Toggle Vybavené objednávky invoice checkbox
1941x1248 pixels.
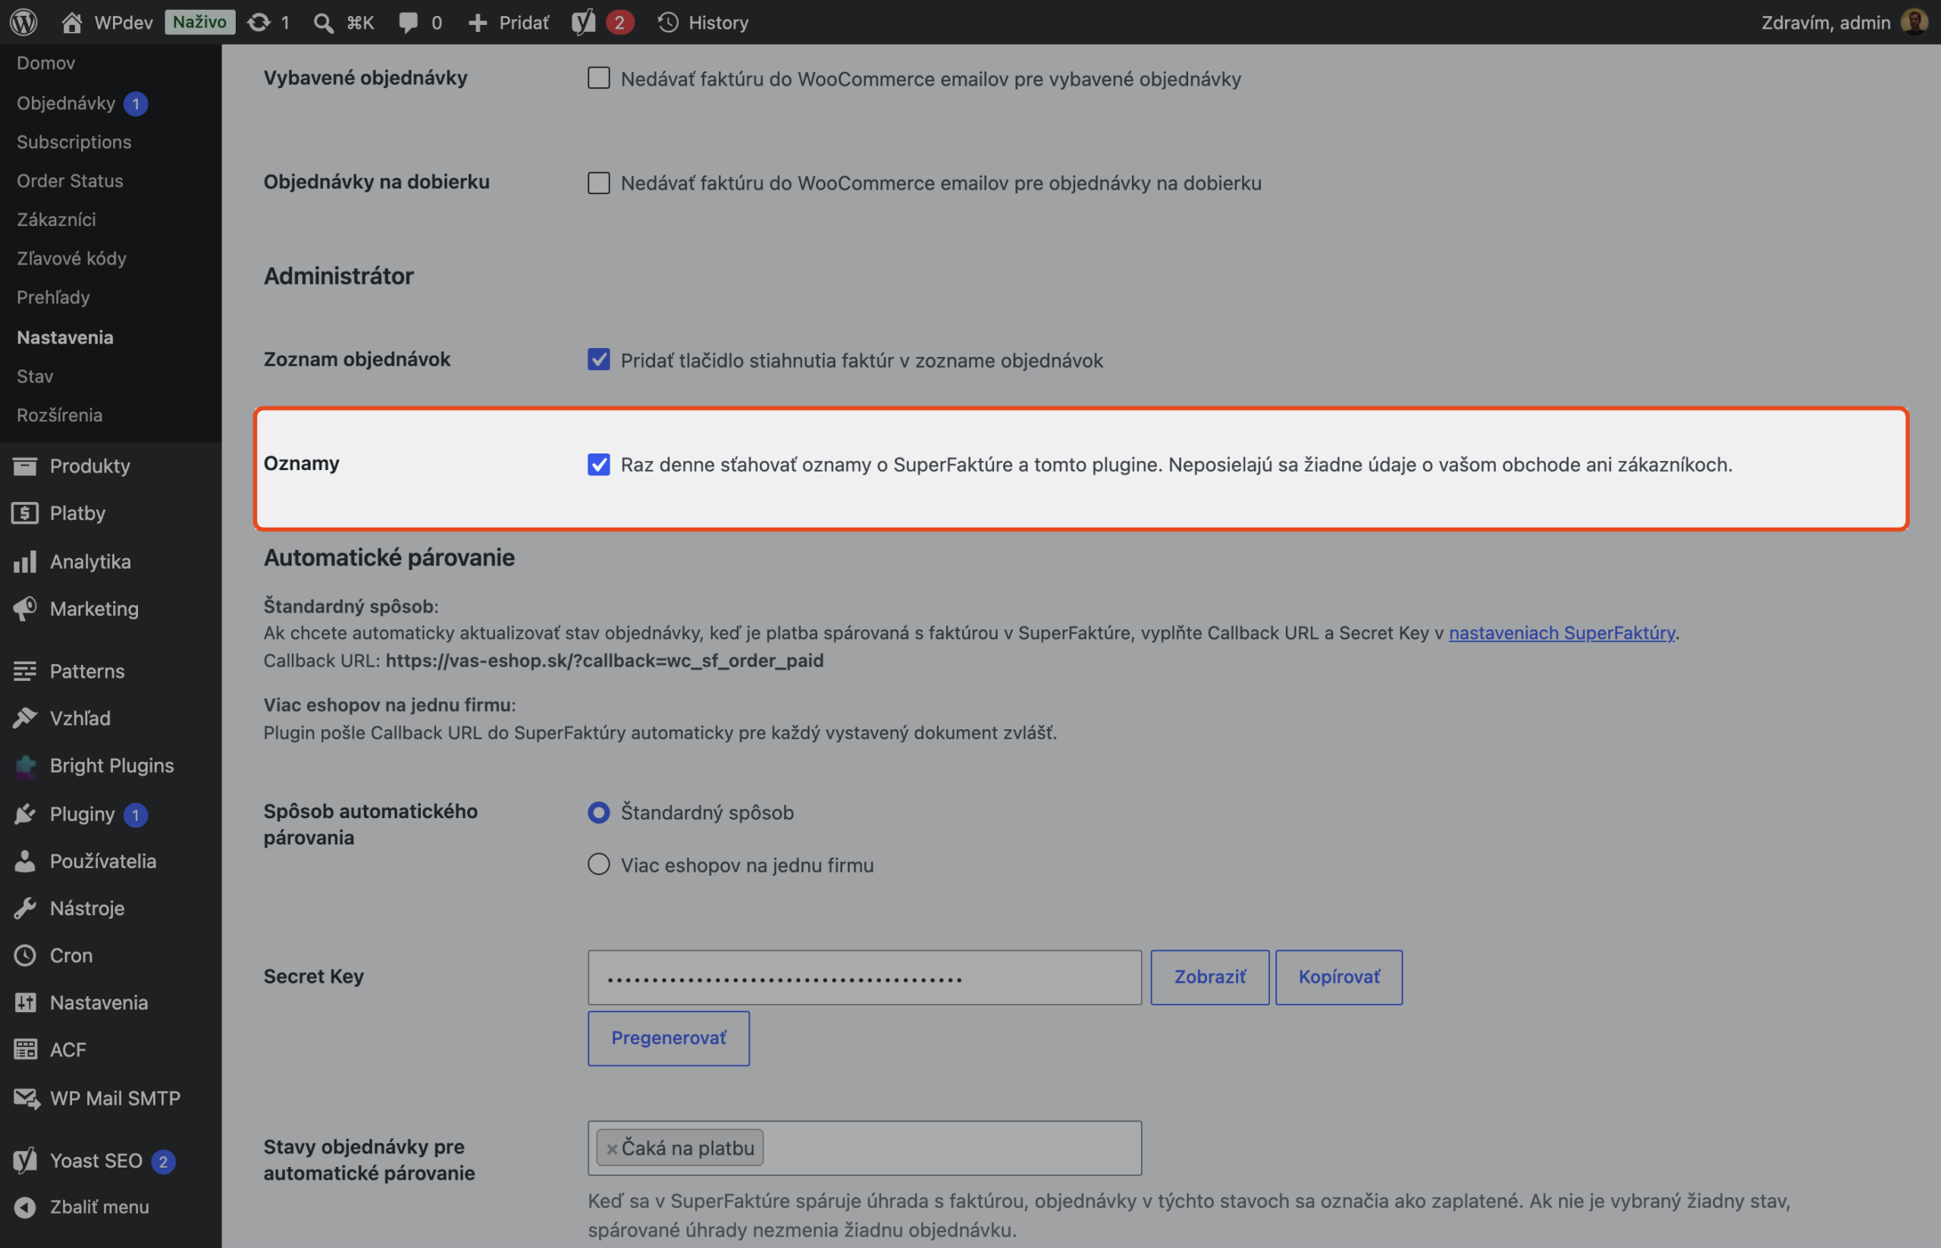coord(599,79)
